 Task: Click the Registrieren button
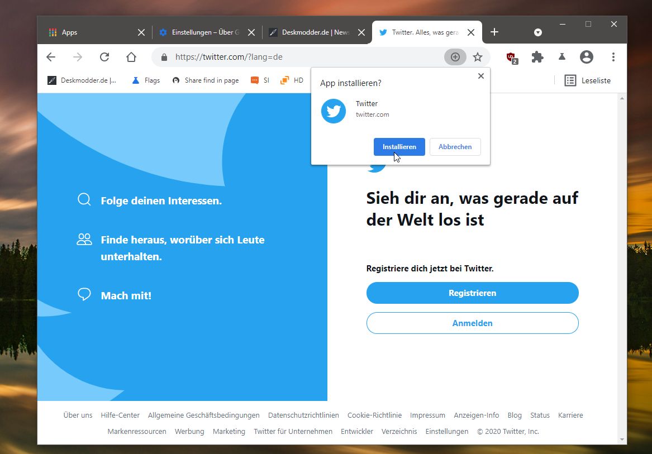click(472, 293)
